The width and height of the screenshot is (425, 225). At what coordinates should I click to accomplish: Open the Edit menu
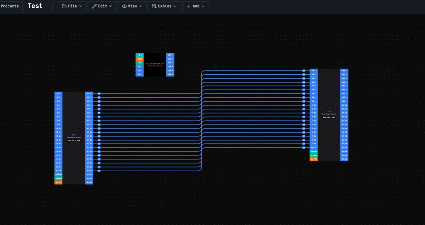(x=102, y=6)
